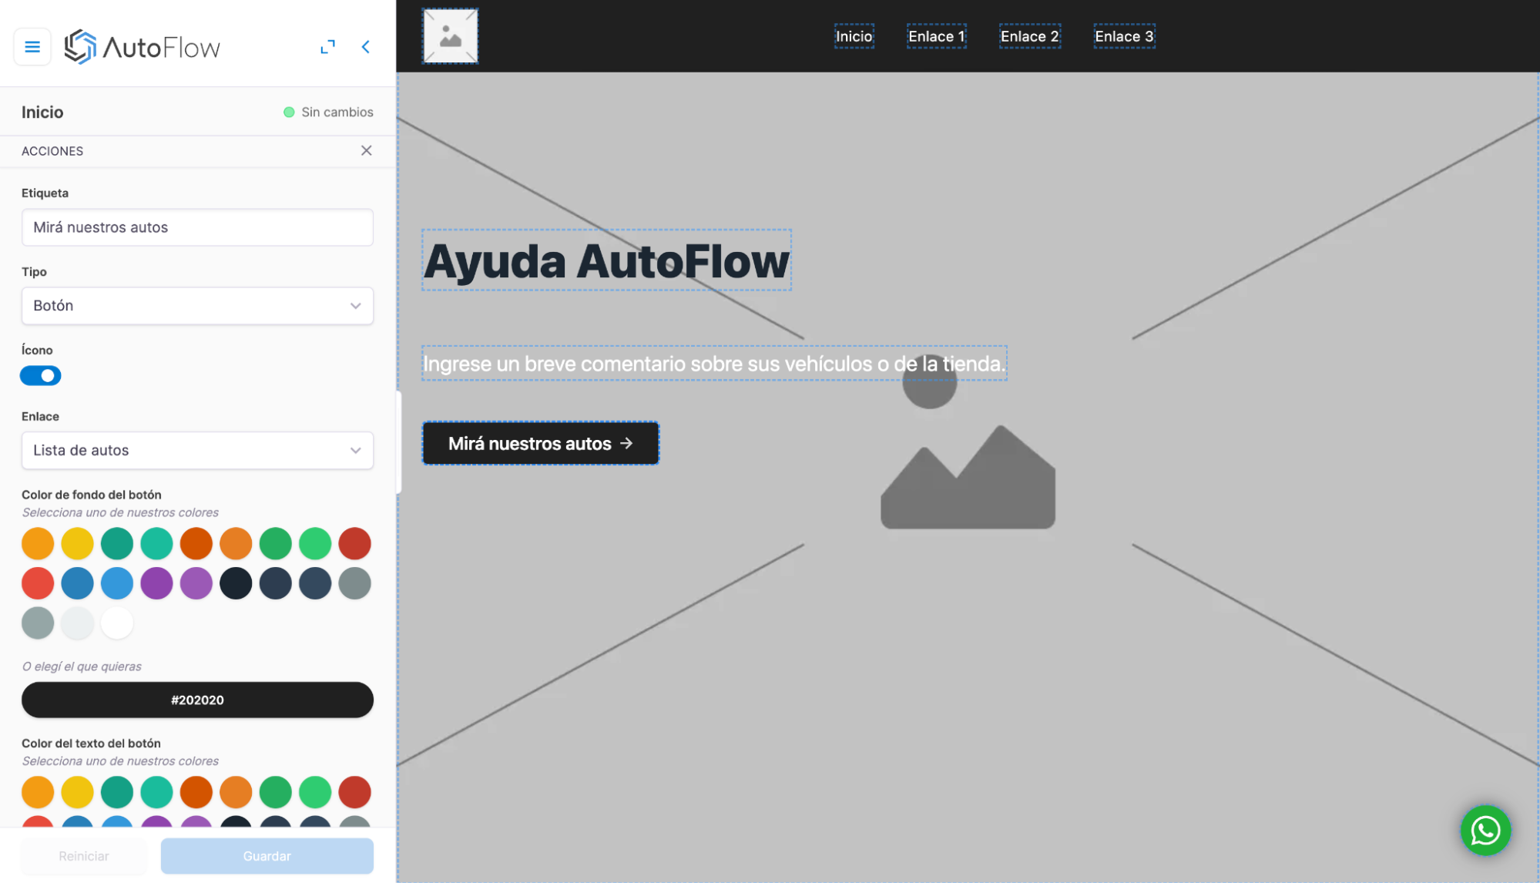Pick light red background swatch starting second row
The image size is (1540, 883).
[x=38, y=583]
